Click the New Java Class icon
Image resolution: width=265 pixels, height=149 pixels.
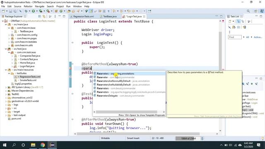coord(61,11)
